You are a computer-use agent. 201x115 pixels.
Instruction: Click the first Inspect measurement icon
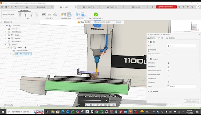click(x=78, y=14)
